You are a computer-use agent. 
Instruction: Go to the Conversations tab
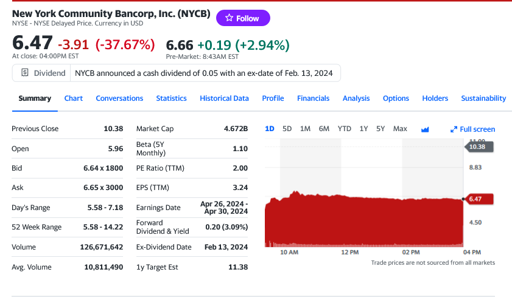(119, 98)
